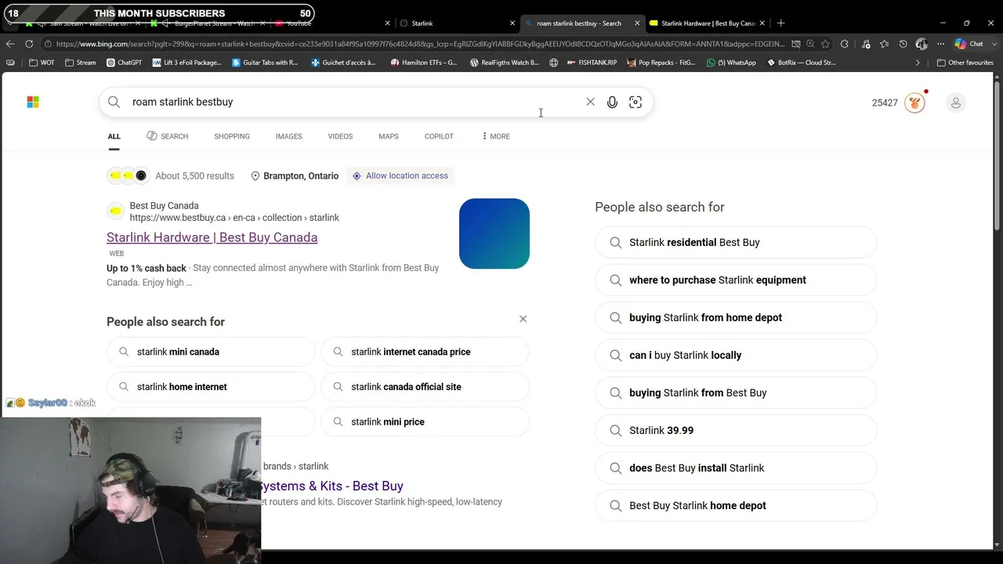Search for starlink internet canada price

click(x=425, y=352)
